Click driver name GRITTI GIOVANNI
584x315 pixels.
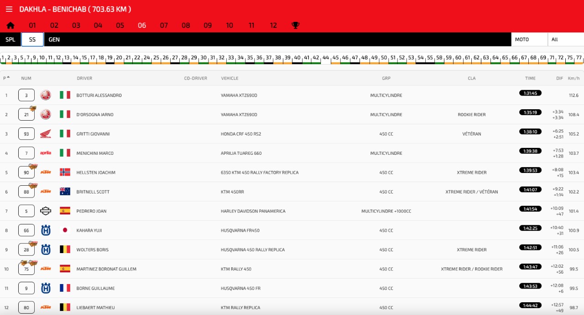[93, 134]
